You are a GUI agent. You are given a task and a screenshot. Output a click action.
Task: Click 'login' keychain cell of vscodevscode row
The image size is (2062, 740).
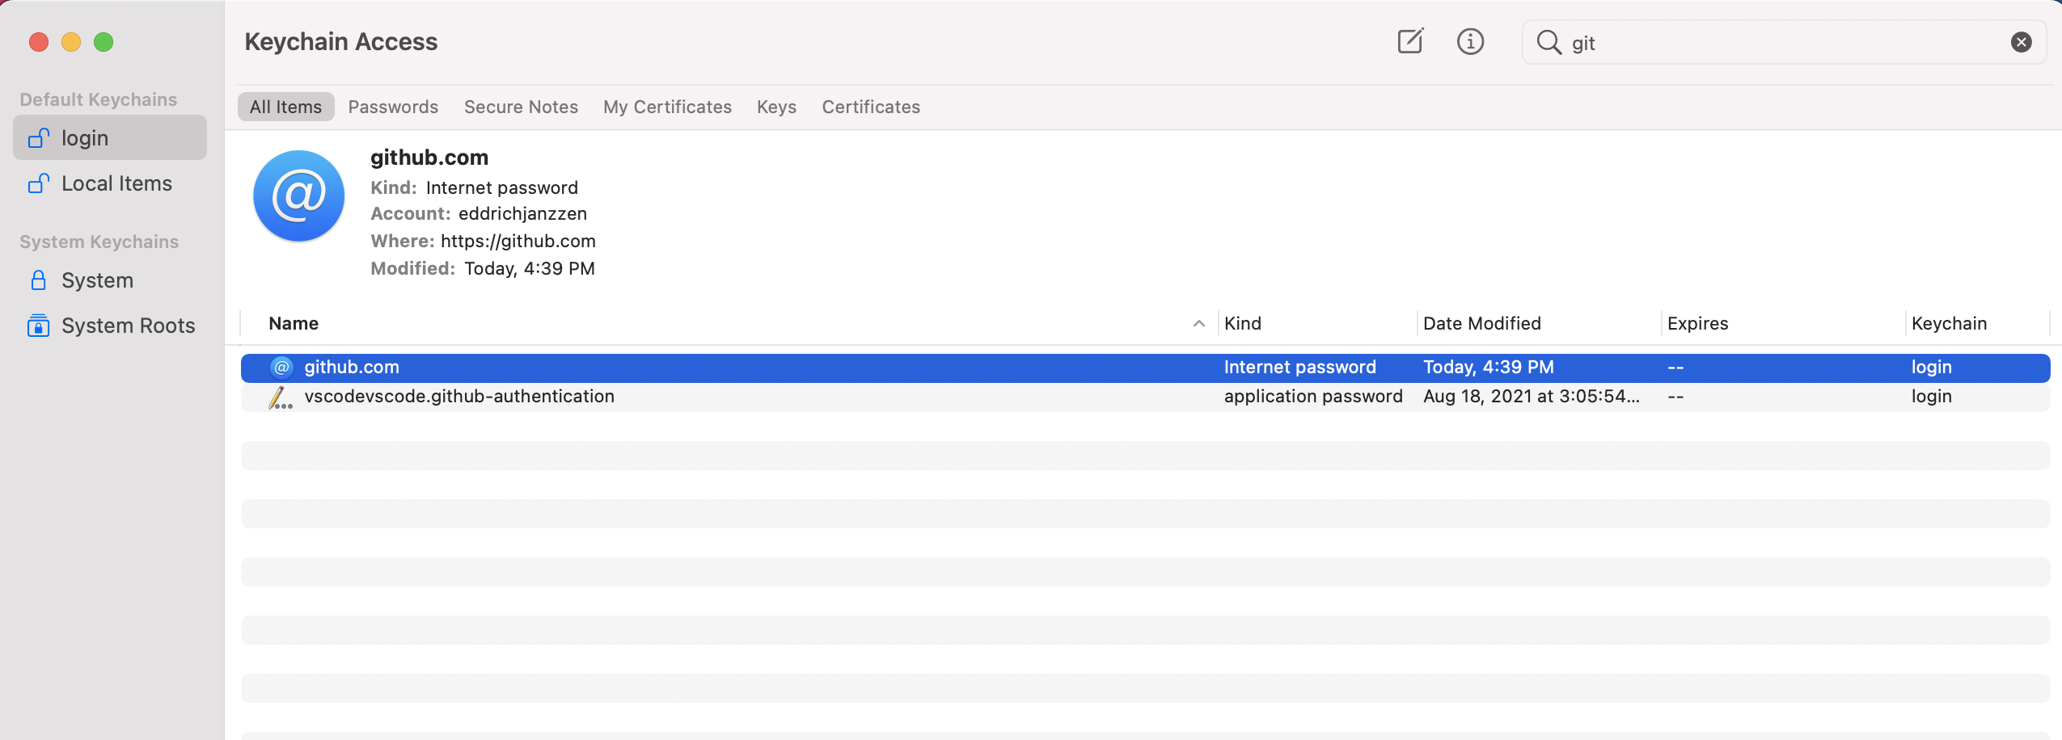1931,397
